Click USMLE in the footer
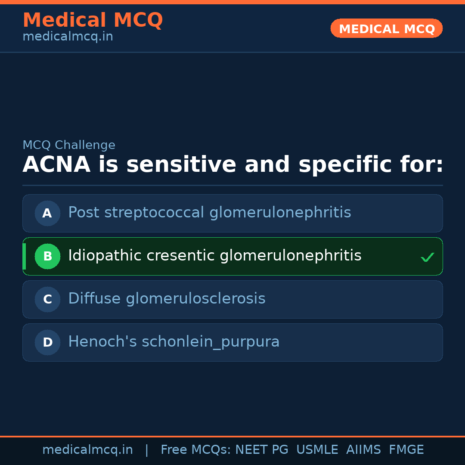 [317, 450]
